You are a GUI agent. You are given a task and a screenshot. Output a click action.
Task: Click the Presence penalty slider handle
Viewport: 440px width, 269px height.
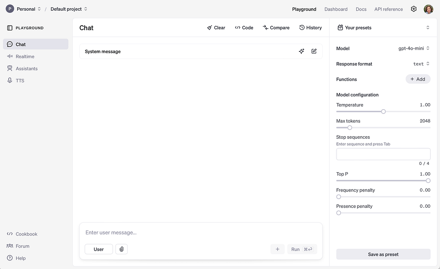tap(339, 213)
